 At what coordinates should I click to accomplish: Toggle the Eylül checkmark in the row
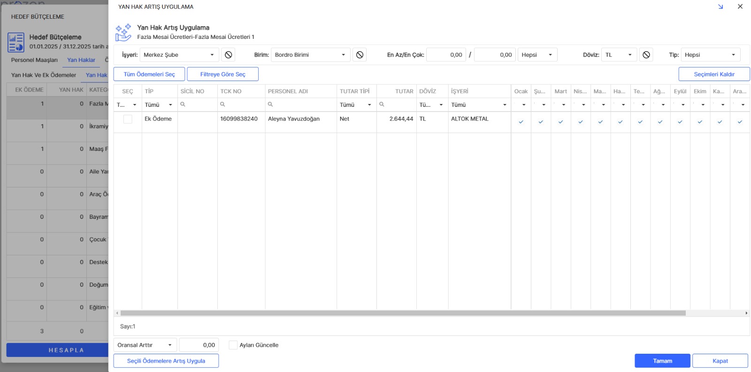click(x=680, y=122)
